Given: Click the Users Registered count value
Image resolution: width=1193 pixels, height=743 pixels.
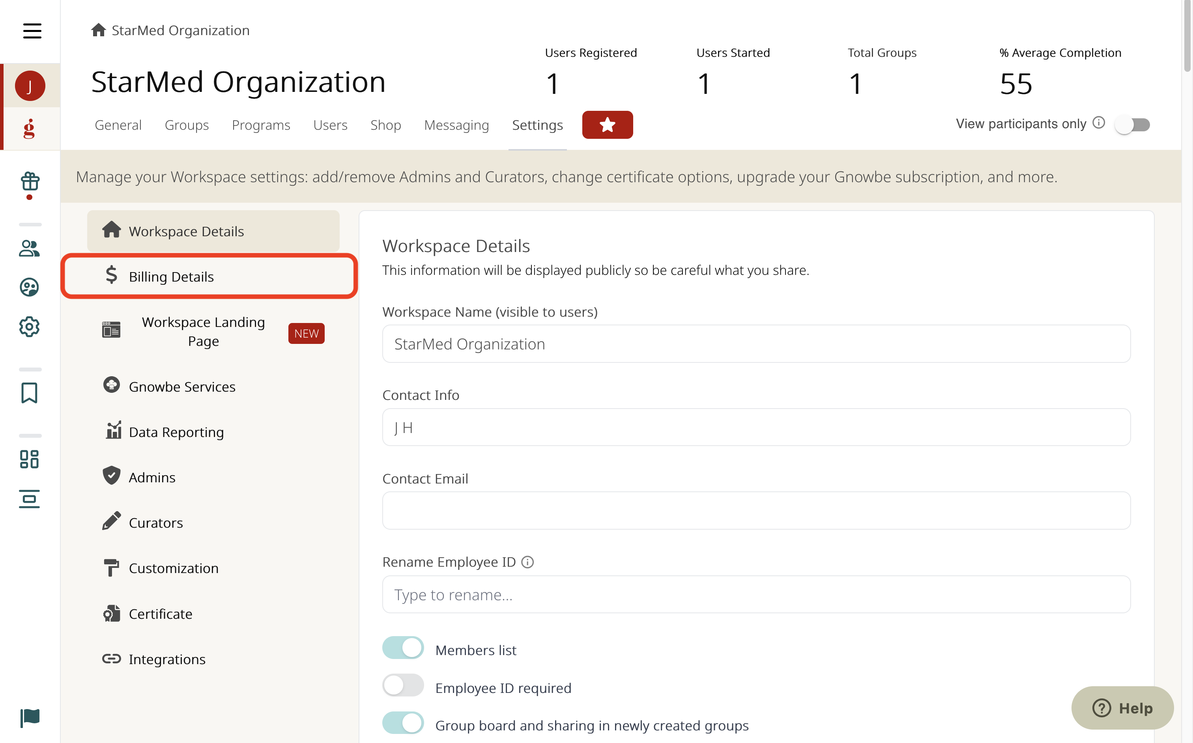Looking at the screenshot, I should tap(552, 84).
